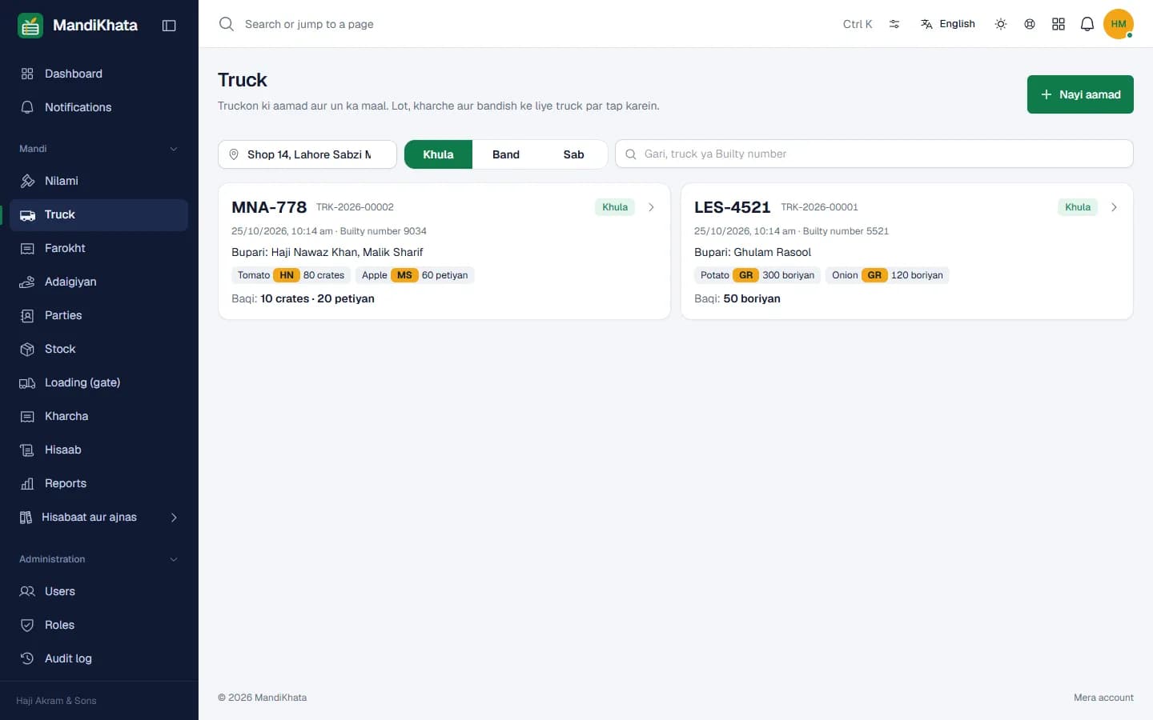Image resolution: width=1153 pixels, height=720 pixels.
Task: Click the help lifebuoy icon
Action: (1030, 24)
